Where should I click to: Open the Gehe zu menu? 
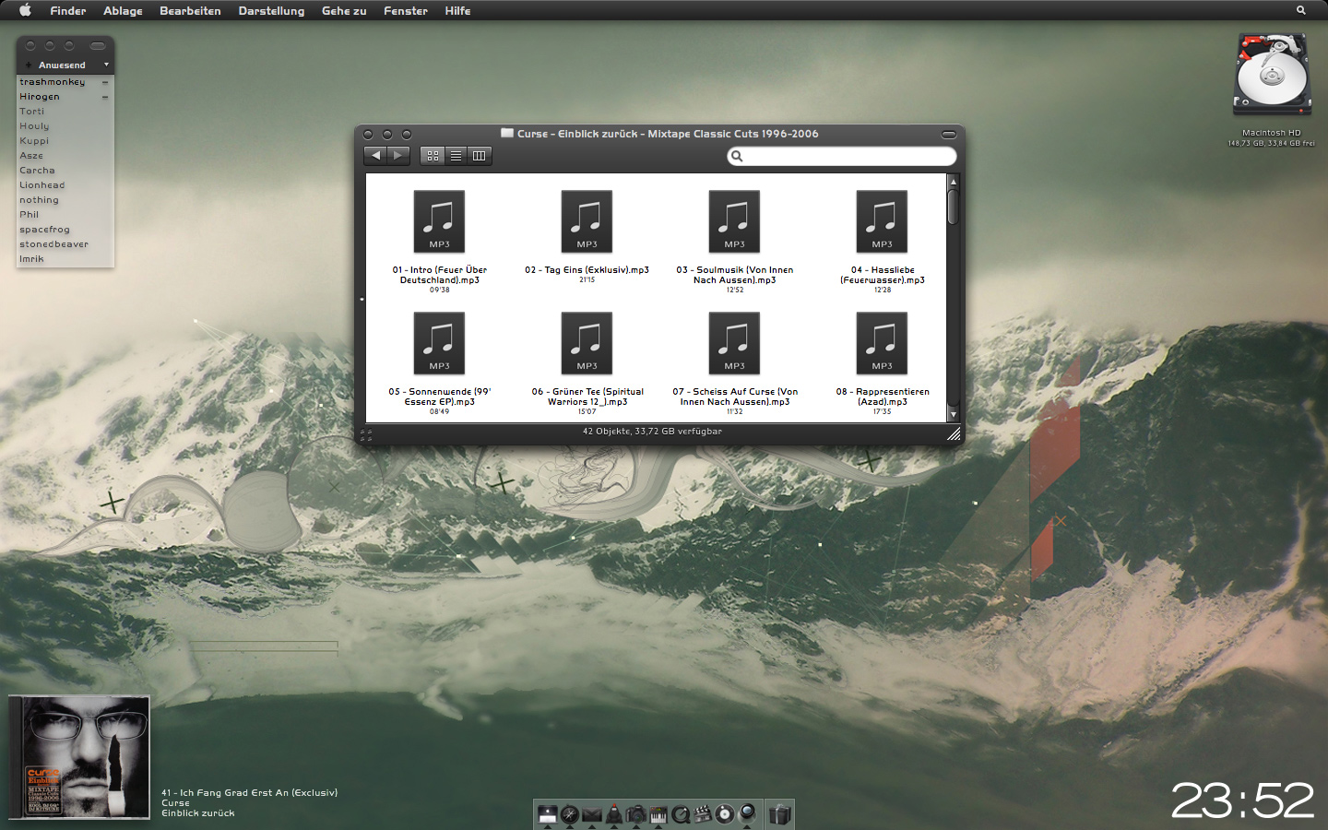(x=344, y=11)
